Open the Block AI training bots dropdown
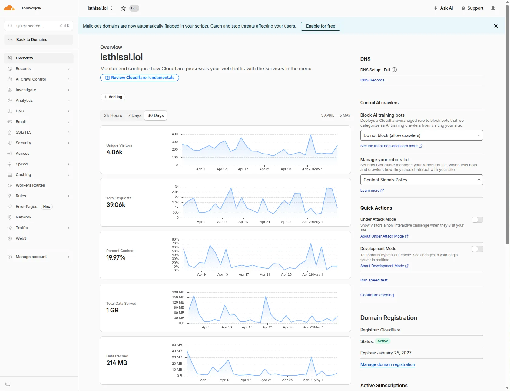The image size is (510, 392). pos(421,135)
